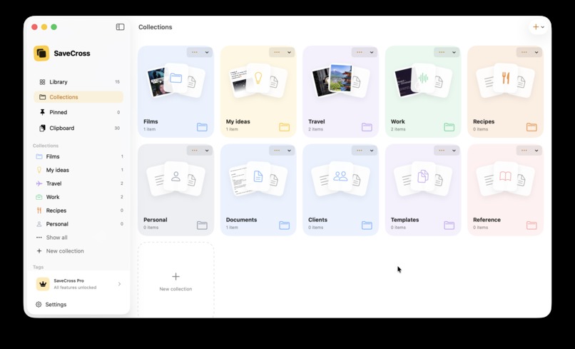
Task: Click the person icon on Personal card
Action: 176,176
